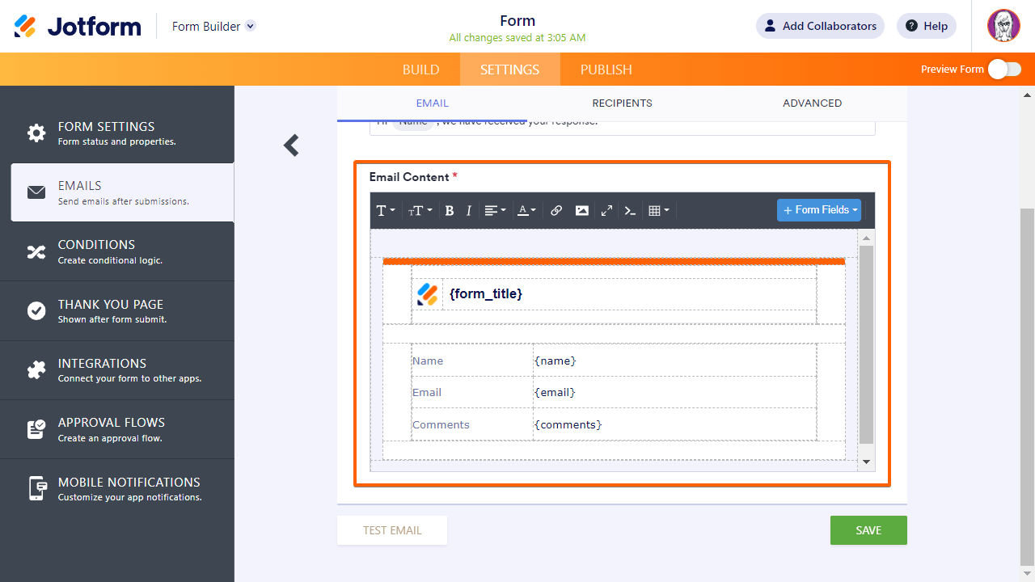Select the ADVANCED sub-tab

coord(813,103)
